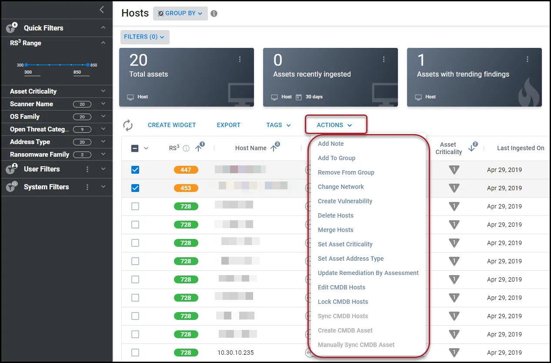Image resolution: width=551 pixels, height=363 pixels.
Task: Open Assets recently ingested widget options menu
Action: [384, 59]
